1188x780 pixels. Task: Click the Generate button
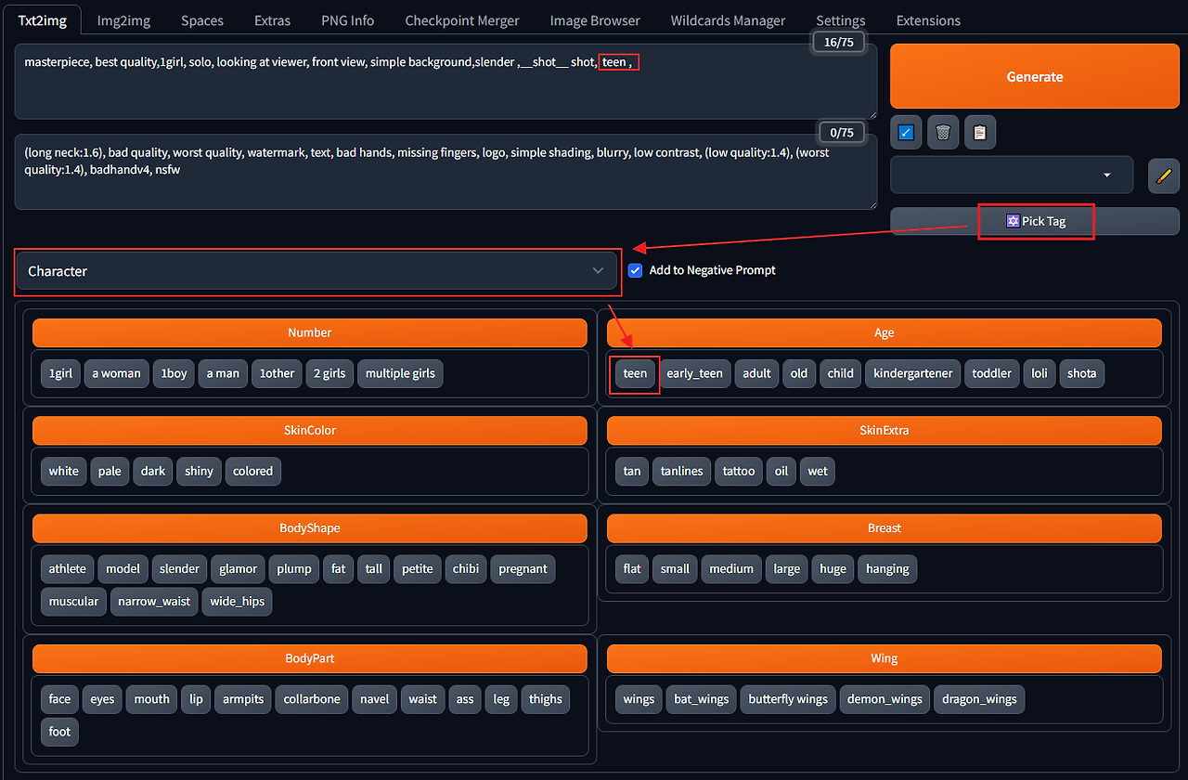1035,77
